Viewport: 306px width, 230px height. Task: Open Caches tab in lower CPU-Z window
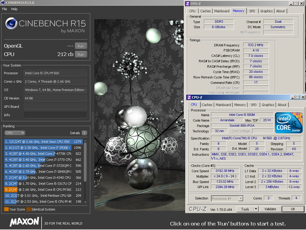click(x=207, y=105)
